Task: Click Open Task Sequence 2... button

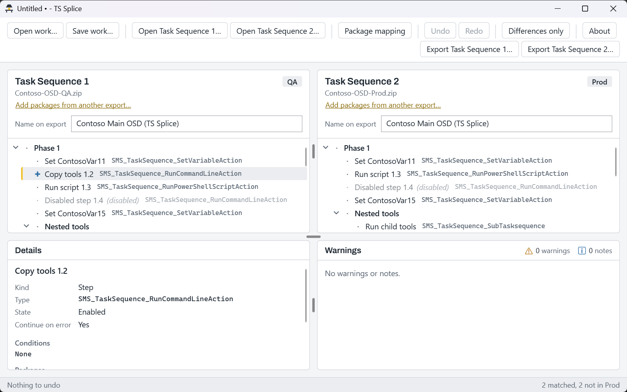Action: [x=278, y=31]
